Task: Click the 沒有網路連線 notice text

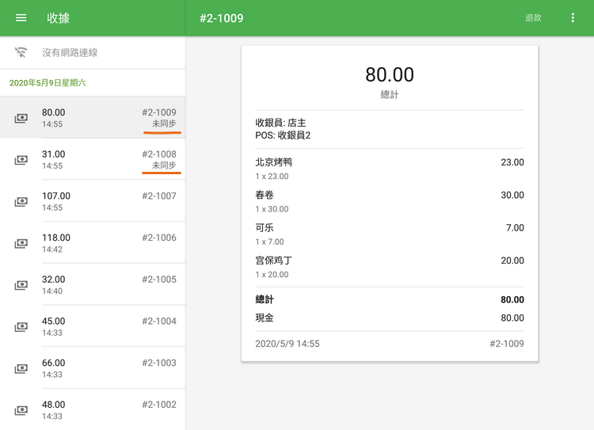Action: pyautogui.click(x=70, y=52)
